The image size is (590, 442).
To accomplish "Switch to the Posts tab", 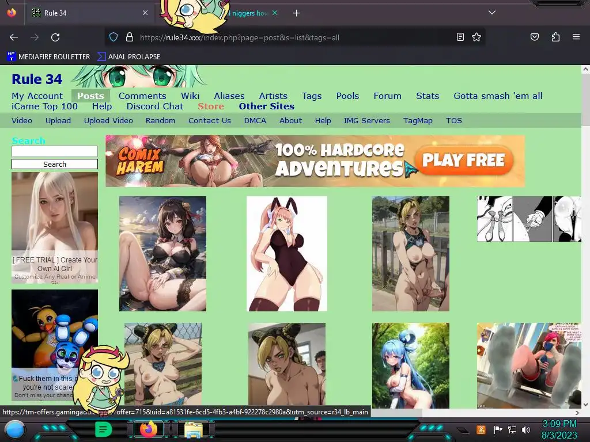I will click(90, 96).
